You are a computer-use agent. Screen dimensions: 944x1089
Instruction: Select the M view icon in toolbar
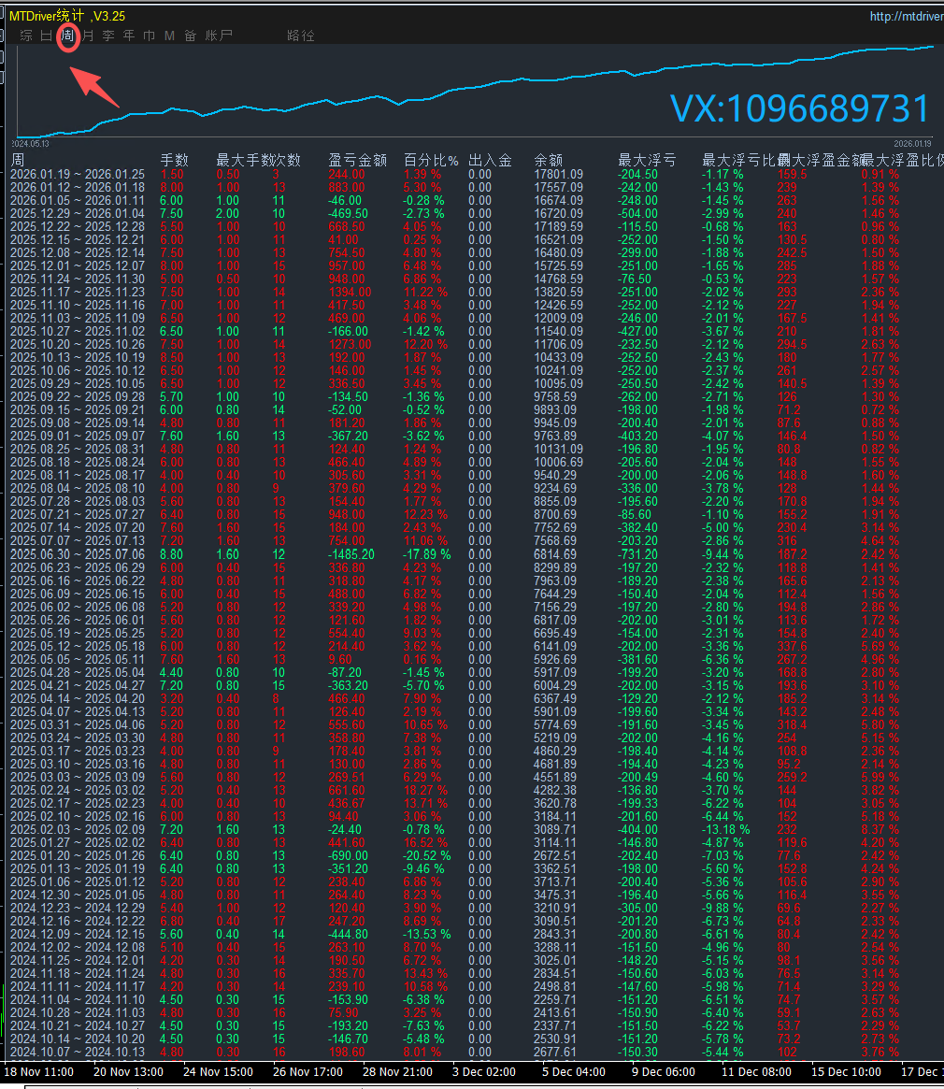(168, 36)
